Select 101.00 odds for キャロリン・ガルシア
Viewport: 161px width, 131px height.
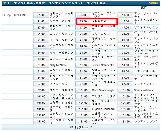tap(125, 103)
